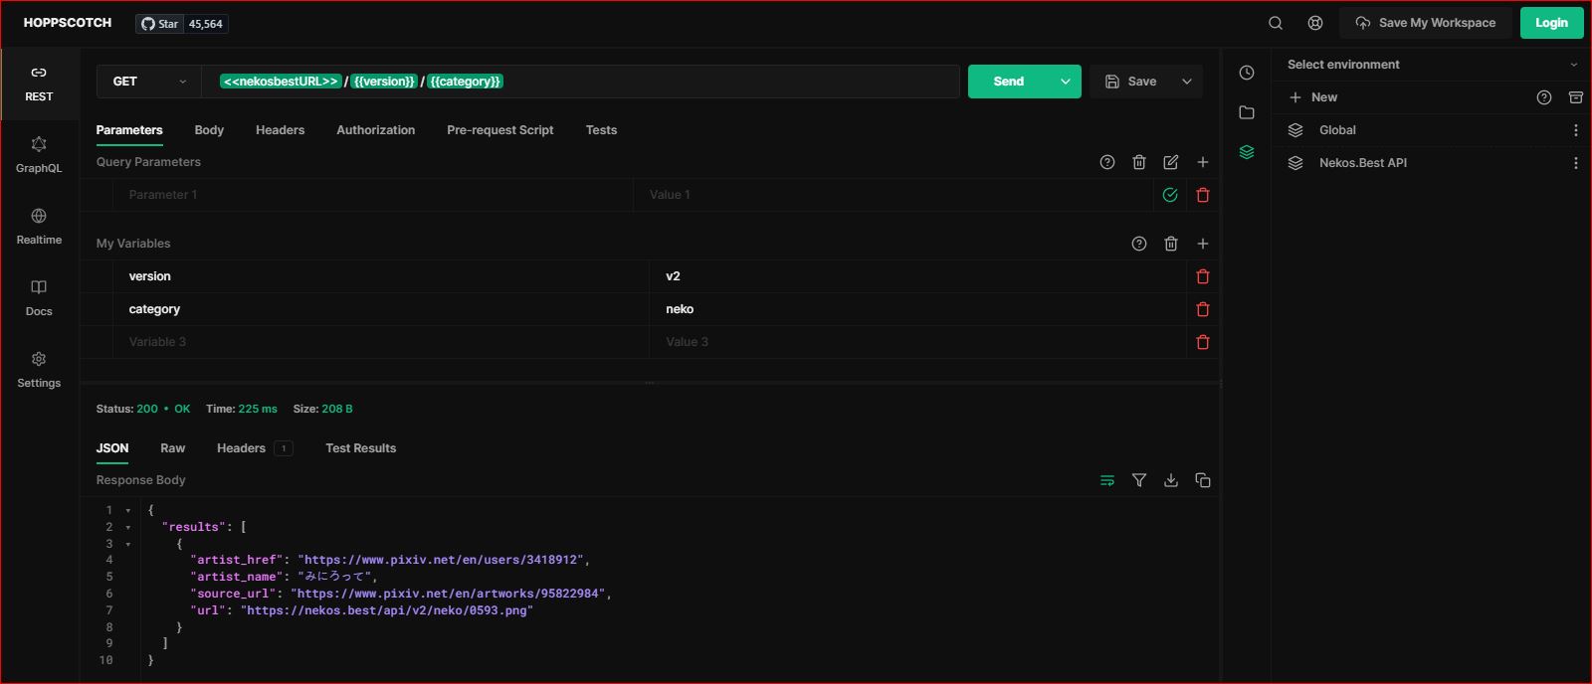The image size is (1592, 684).
Task: Click the Save request button
Action: 1131,82
